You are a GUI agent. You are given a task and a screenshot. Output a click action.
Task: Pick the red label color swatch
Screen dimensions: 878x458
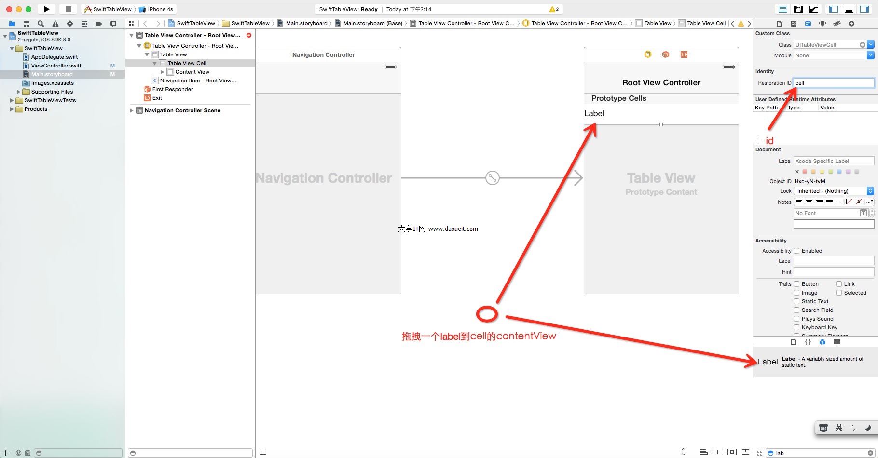point(805,172)
